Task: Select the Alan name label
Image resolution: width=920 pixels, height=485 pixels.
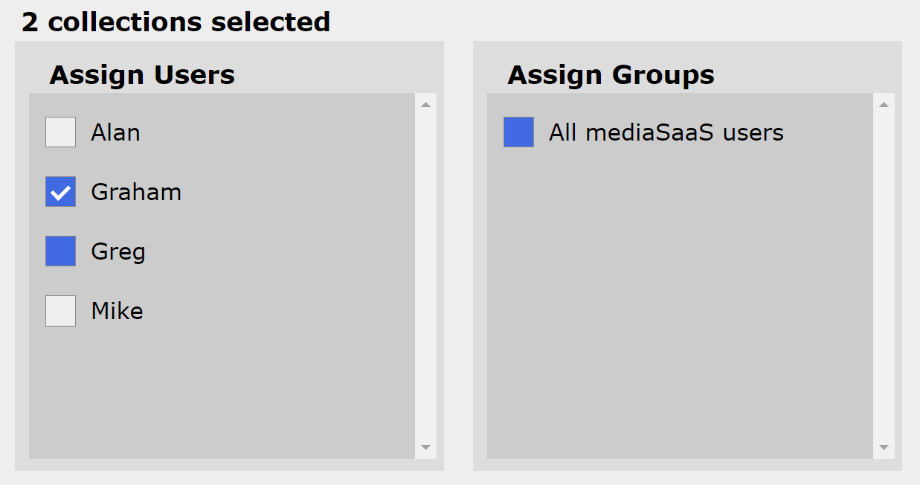Action: coord(115,132)
